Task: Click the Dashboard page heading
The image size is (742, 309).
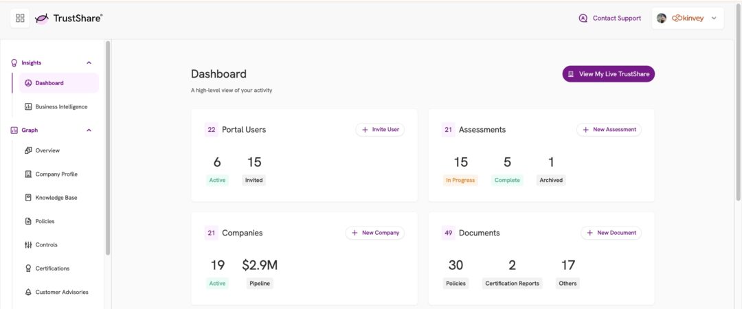Action: point(218,74)
